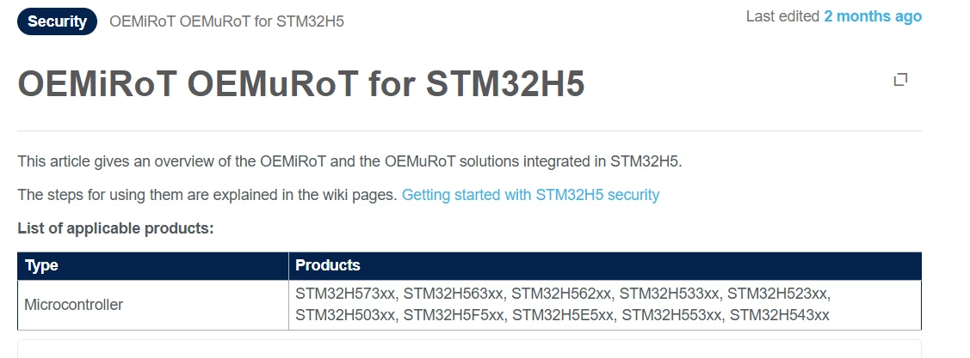The image size is (970, 358).
Task: Click the 'Products' table column header
Action: (x=327, y=265)
